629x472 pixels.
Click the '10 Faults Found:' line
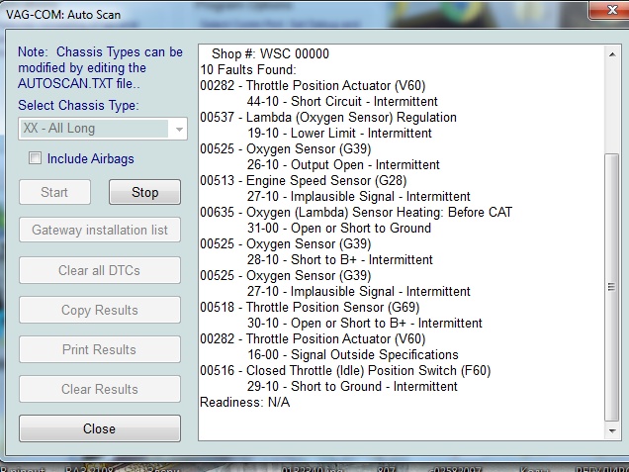pos(248,70)
